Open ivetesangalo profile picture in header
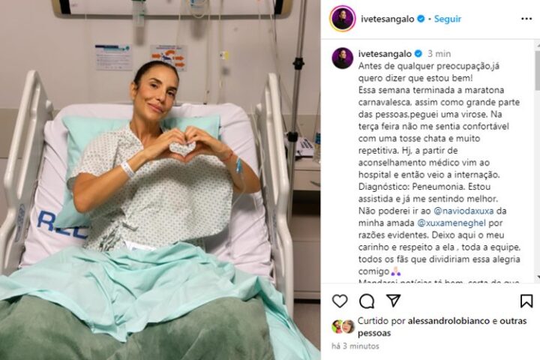Image resolution: width=540 pixels, height=360 pixels. coord(342,19)
